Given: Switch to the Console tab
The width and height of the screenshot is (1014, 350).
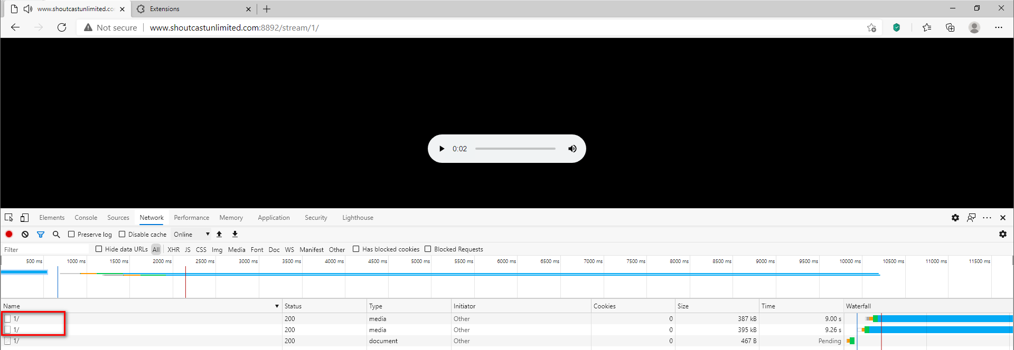Looking at the screenshot, I should coord(86,218).
